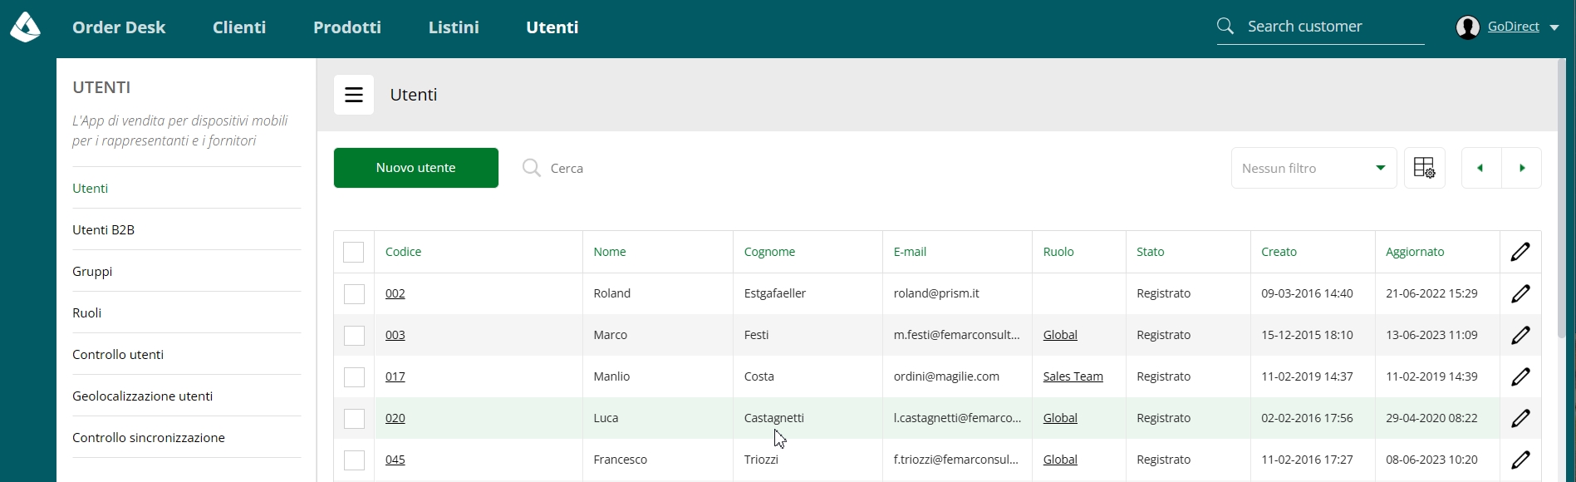Toggle the select-all checkbox in table header
This screenshot has height=482, width=1576.
click(354, 252)
